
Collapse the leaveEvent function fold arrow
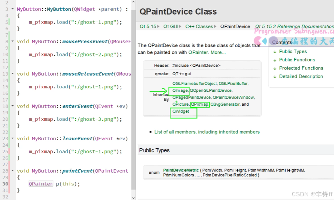[13, 138]
